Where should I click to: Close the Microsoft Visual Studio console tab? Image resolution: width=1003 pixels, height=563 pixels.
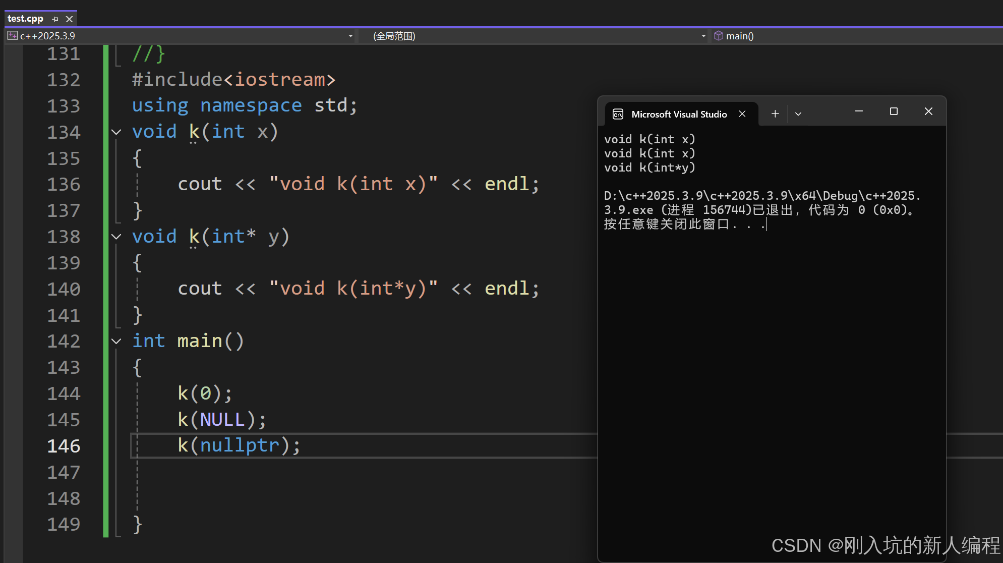(x=742, y=114)
